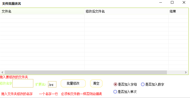Click the 修改后文件名 column header
The width and height of the screenshot is (190, 98).
[x=126, y=11]
